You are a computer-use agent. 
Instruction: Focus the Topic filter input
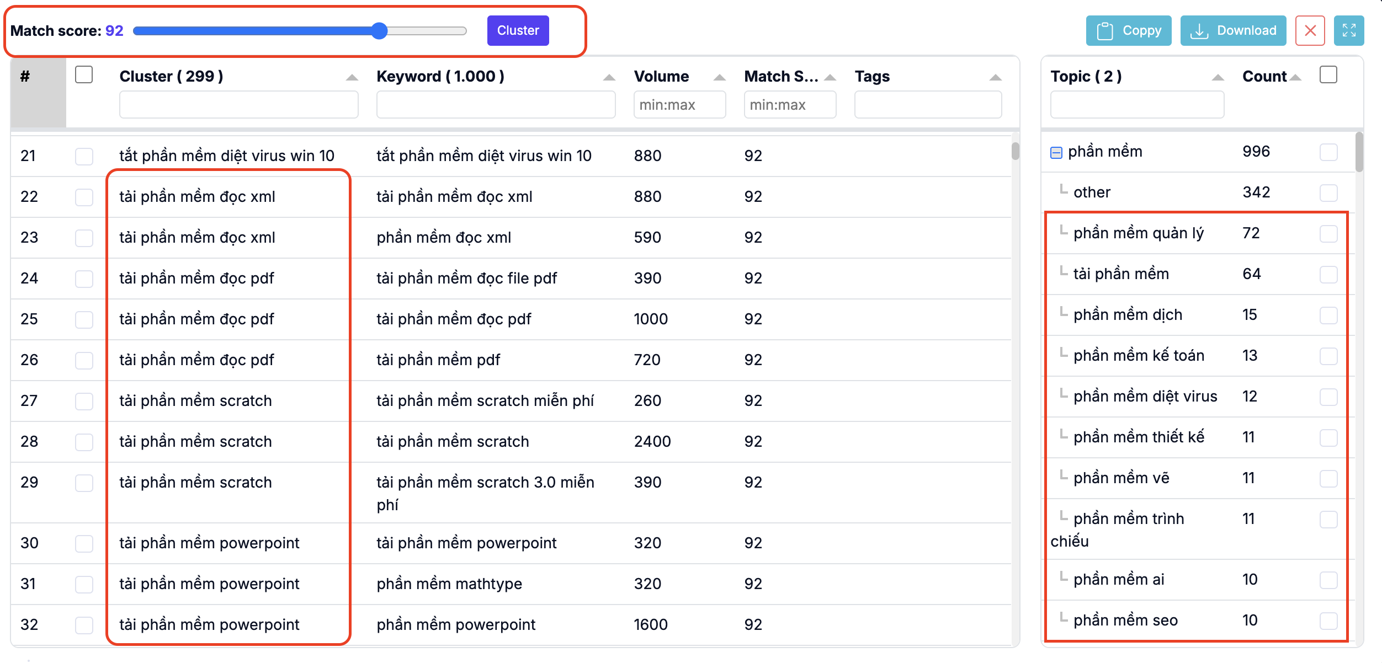coord(1138,105)
